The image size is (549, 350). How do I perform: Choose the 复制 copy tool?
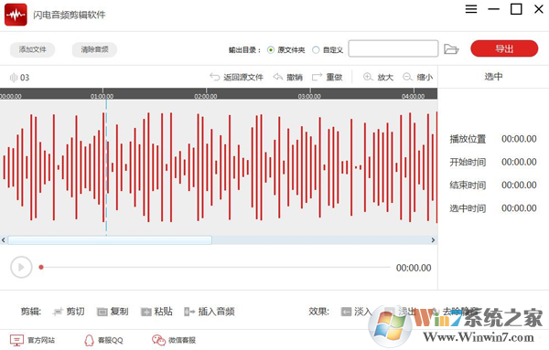[113, 312]
